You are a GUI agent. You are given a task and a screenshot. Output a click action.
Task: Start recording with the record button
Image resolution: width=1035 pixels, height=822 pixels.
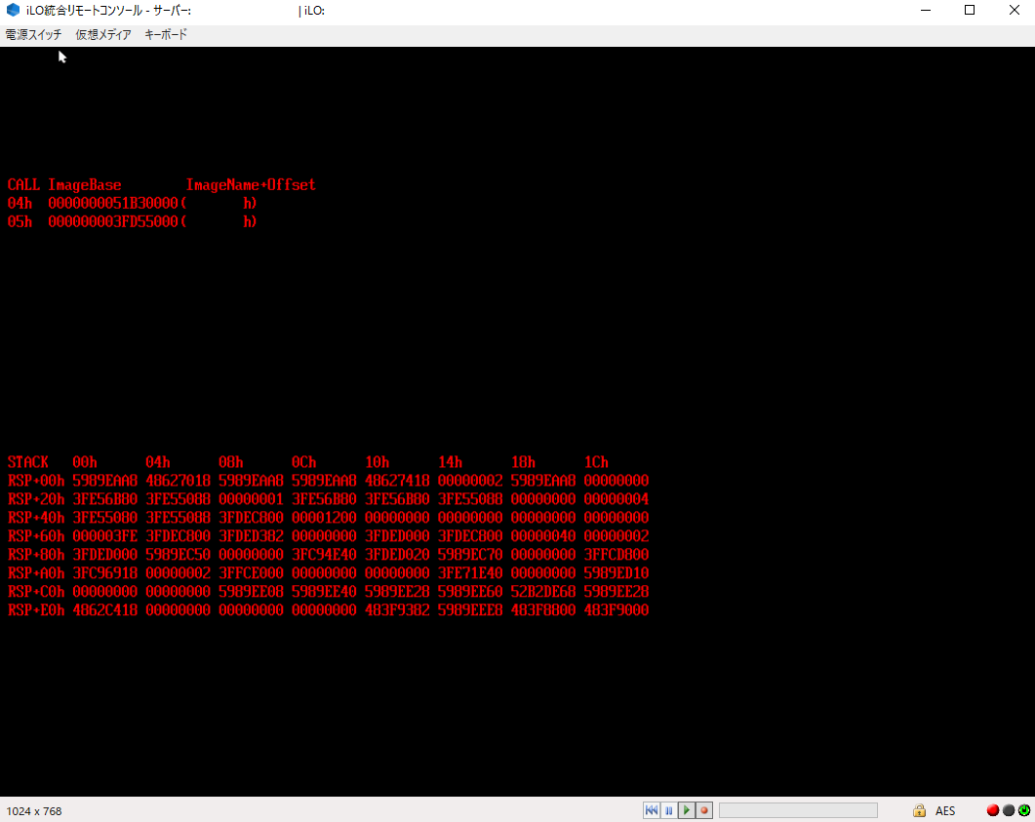704,810
